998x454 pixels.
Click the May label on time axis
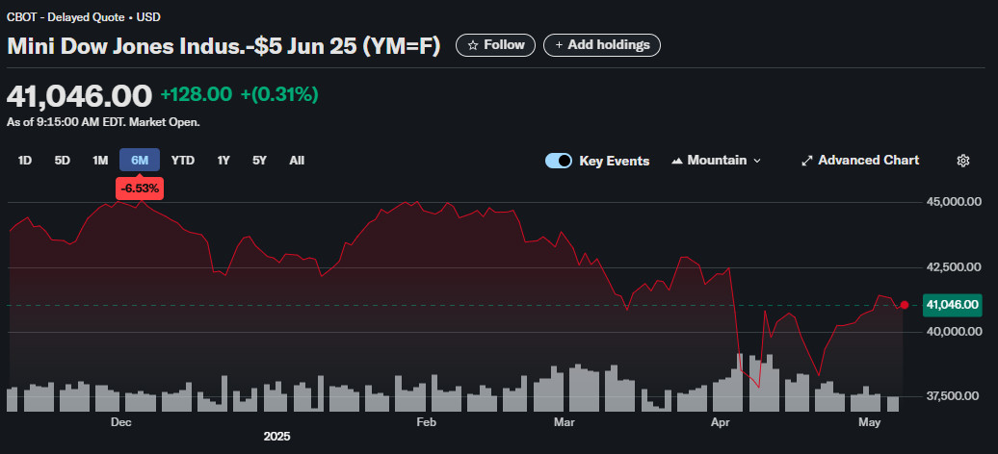point(870,422)
